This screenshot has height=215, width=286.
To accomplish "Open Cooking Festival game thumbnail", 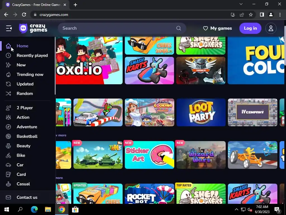I will tap(149, 113).
